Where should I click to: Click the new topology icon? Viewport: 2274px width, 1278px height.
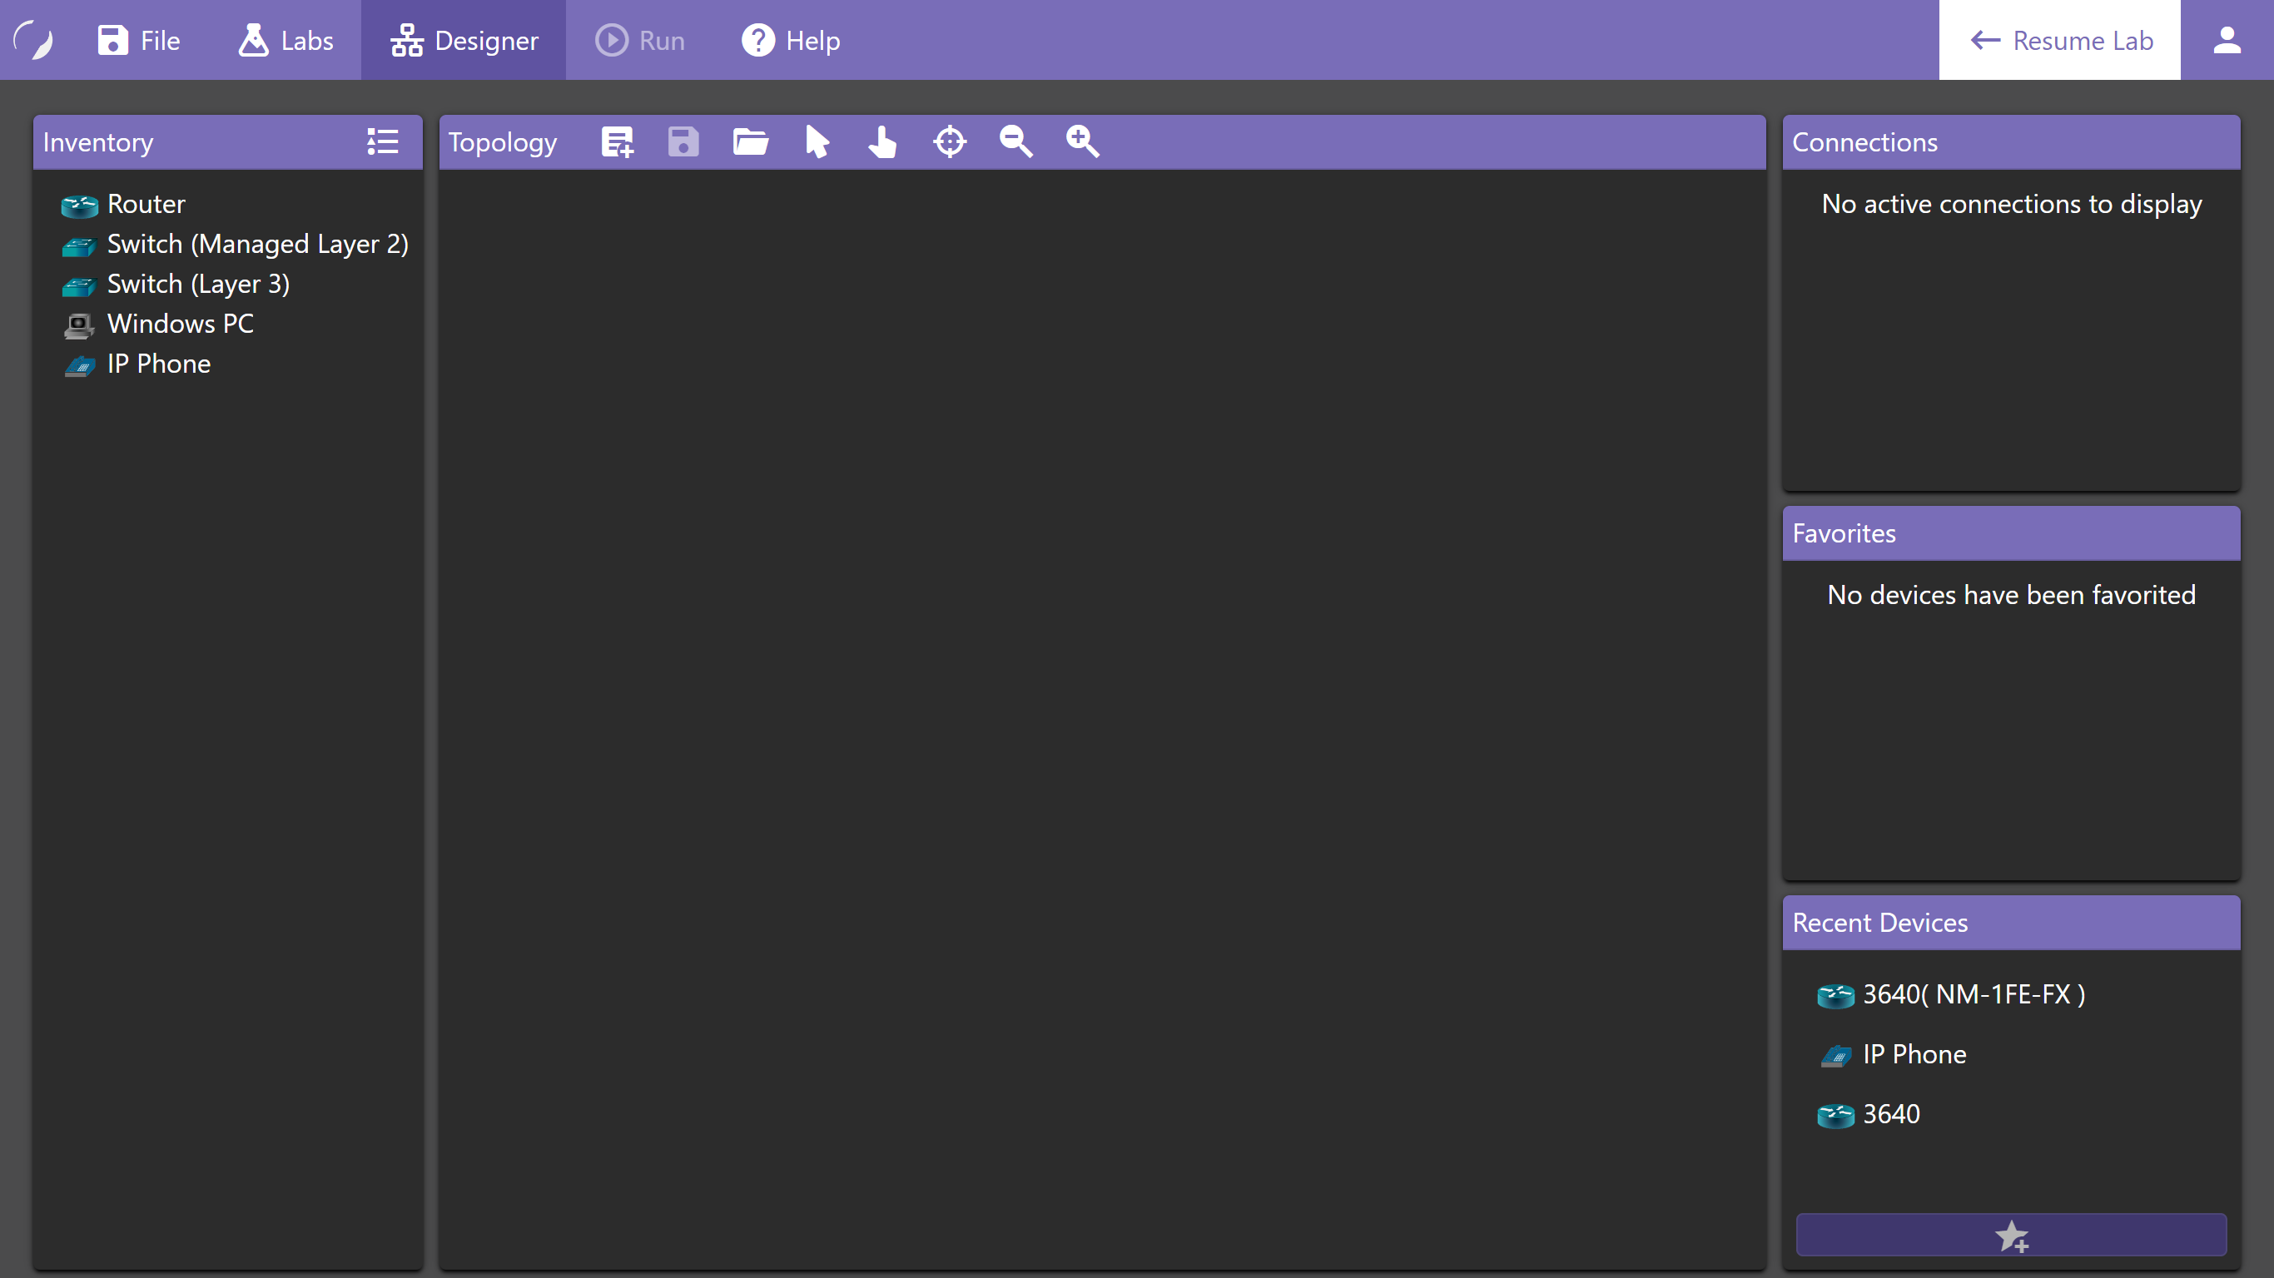coord(617,142)
